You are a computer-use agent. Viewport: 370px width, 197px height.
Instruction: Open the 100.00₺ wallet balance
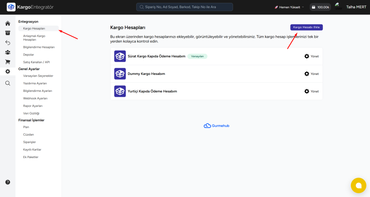pos(320,7)
